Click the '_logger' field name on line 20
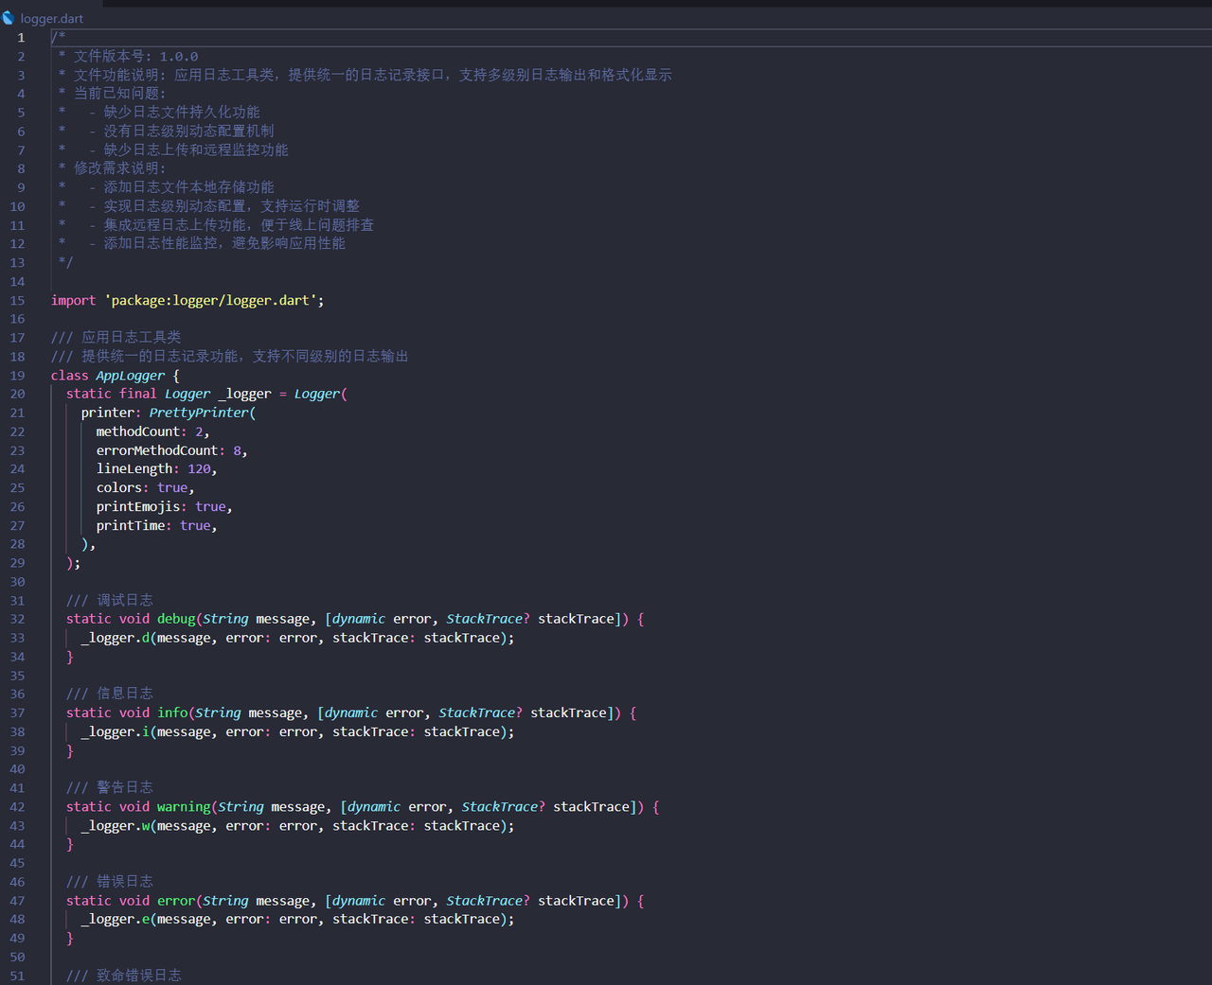The height and width of the screenshot is (985, 1212). pos(244,395)
